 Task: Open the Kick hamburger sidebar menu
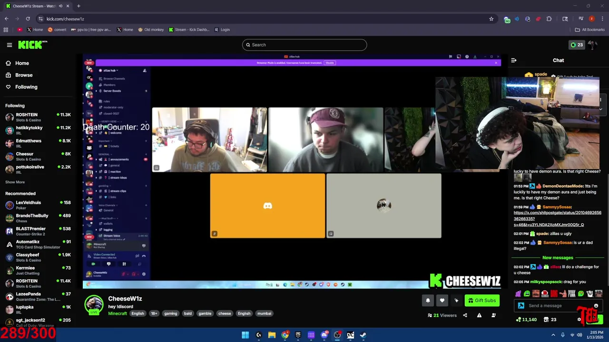tap(9, 45)
